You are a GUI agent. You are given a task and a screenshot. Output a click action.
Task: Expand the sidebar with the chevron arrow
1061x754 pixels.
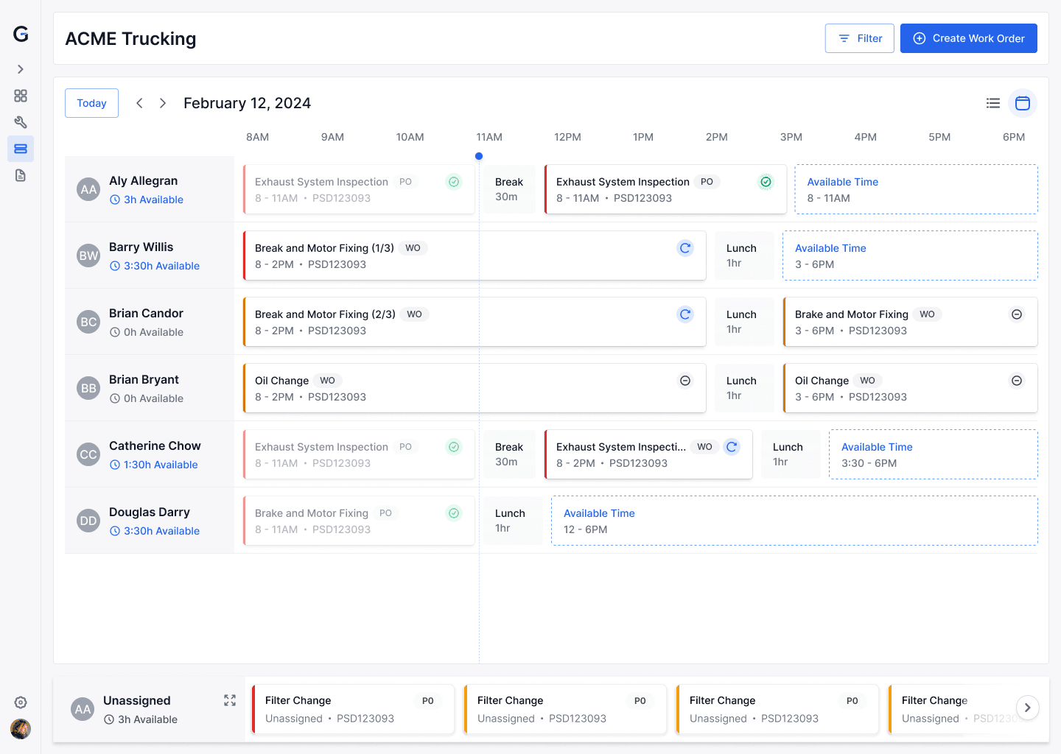[21, 69]
